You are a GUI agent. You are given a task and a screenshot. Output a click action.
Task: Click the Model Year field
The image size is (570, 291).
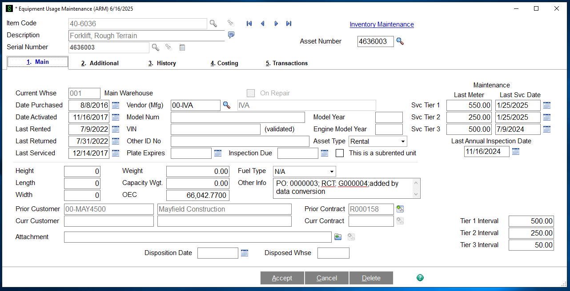coord(389,117)
